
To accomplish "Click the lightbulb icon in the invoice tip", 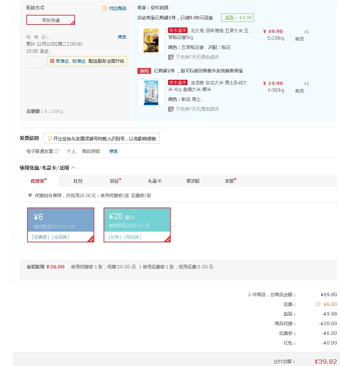I will (50, 139).
